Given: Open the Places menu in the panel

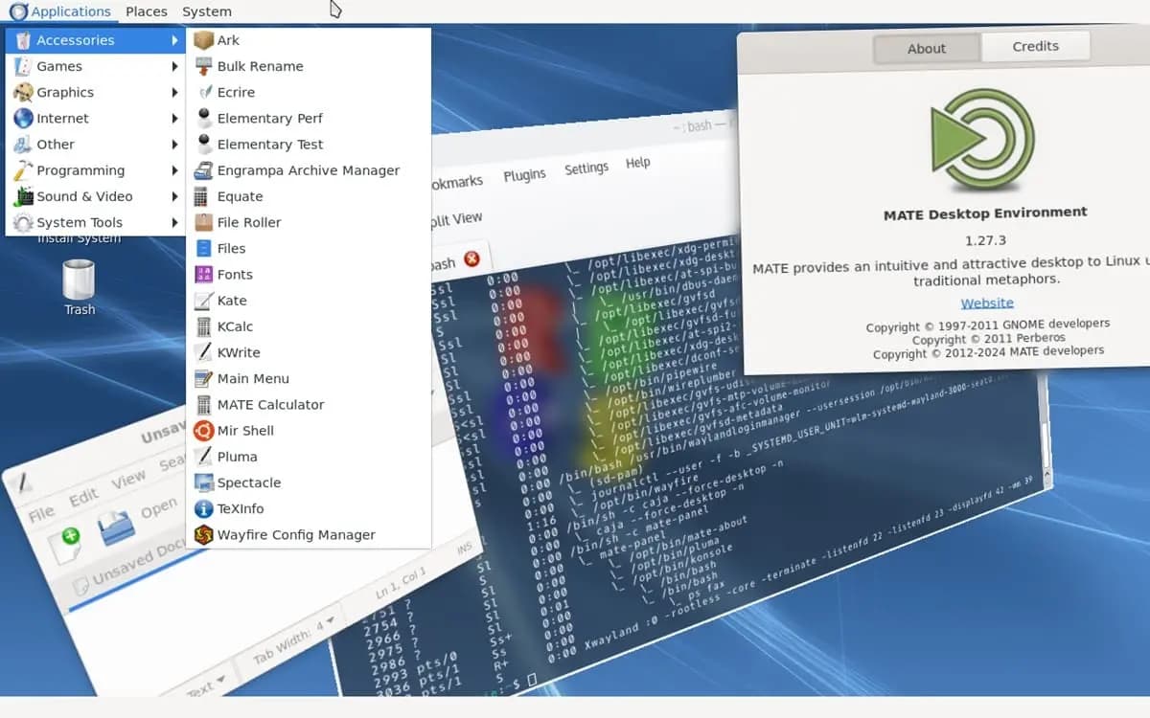Looking at the screenshot, I should coord(146,11).
